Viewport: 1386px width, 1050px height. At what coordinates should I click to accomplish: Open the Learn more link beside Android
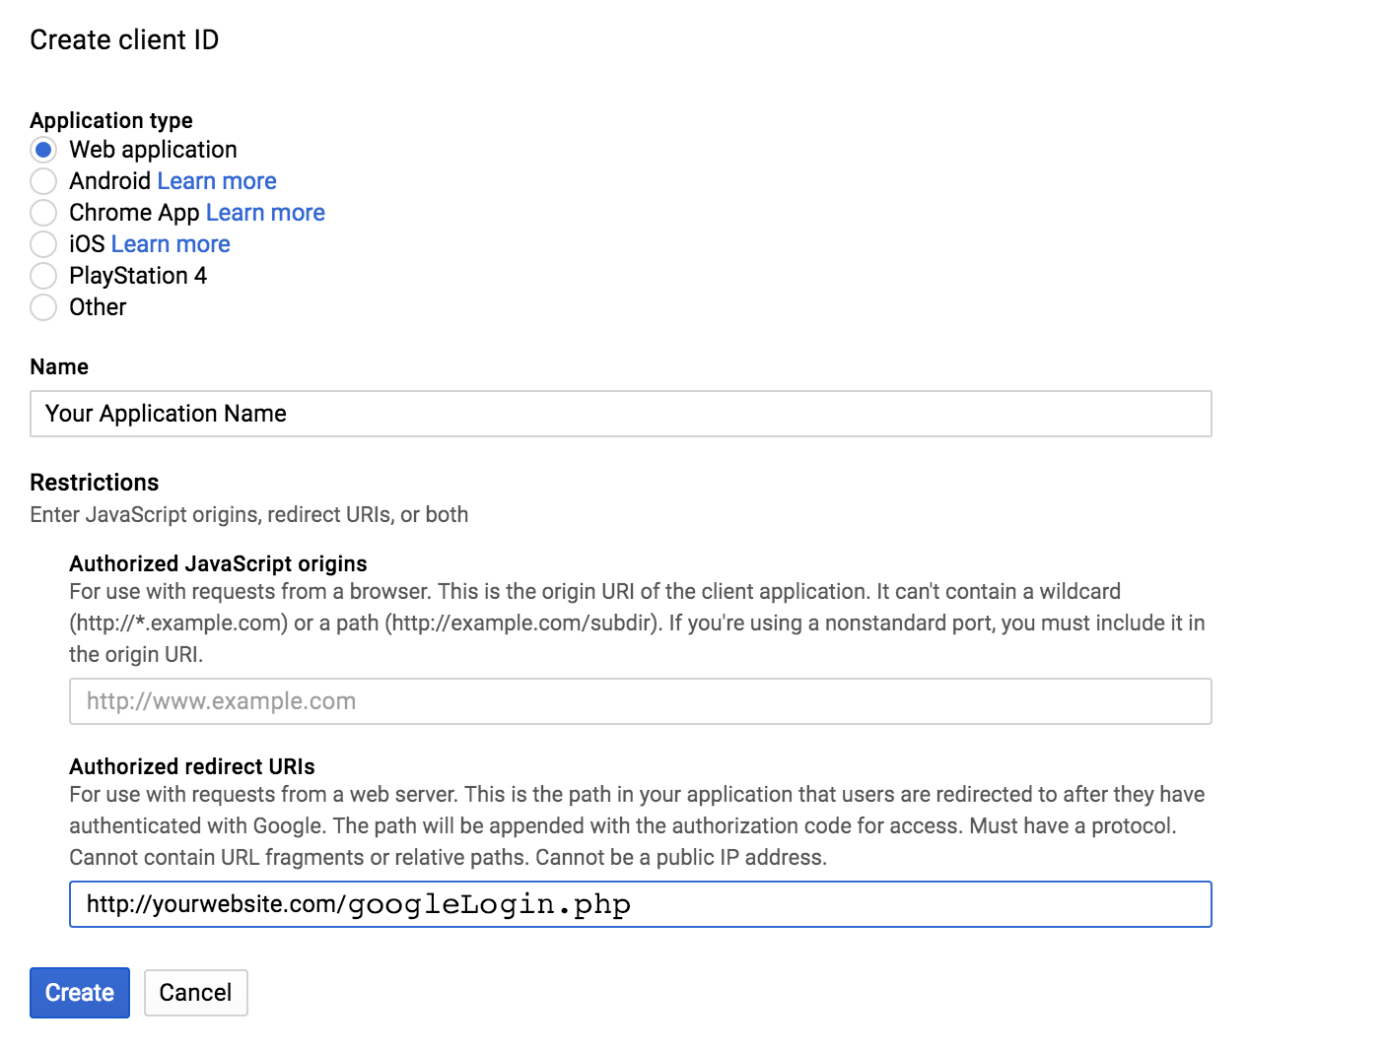(x=217, y=181)
